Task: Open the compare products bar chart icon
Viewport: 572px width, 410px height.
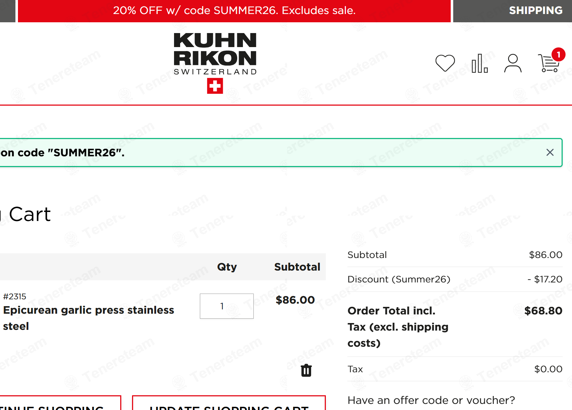Action: 479,63
